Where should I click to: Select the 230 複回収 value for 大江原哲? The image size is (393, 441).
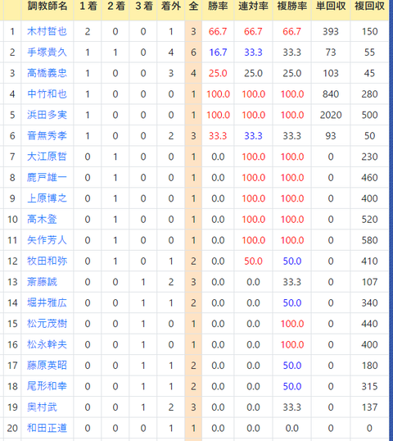pos(369,157)
